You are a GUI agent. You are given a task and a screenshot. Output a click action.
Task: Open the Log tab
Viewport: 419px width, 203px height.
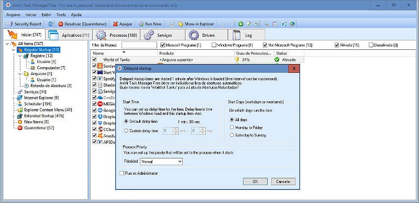tap(246, 35)
